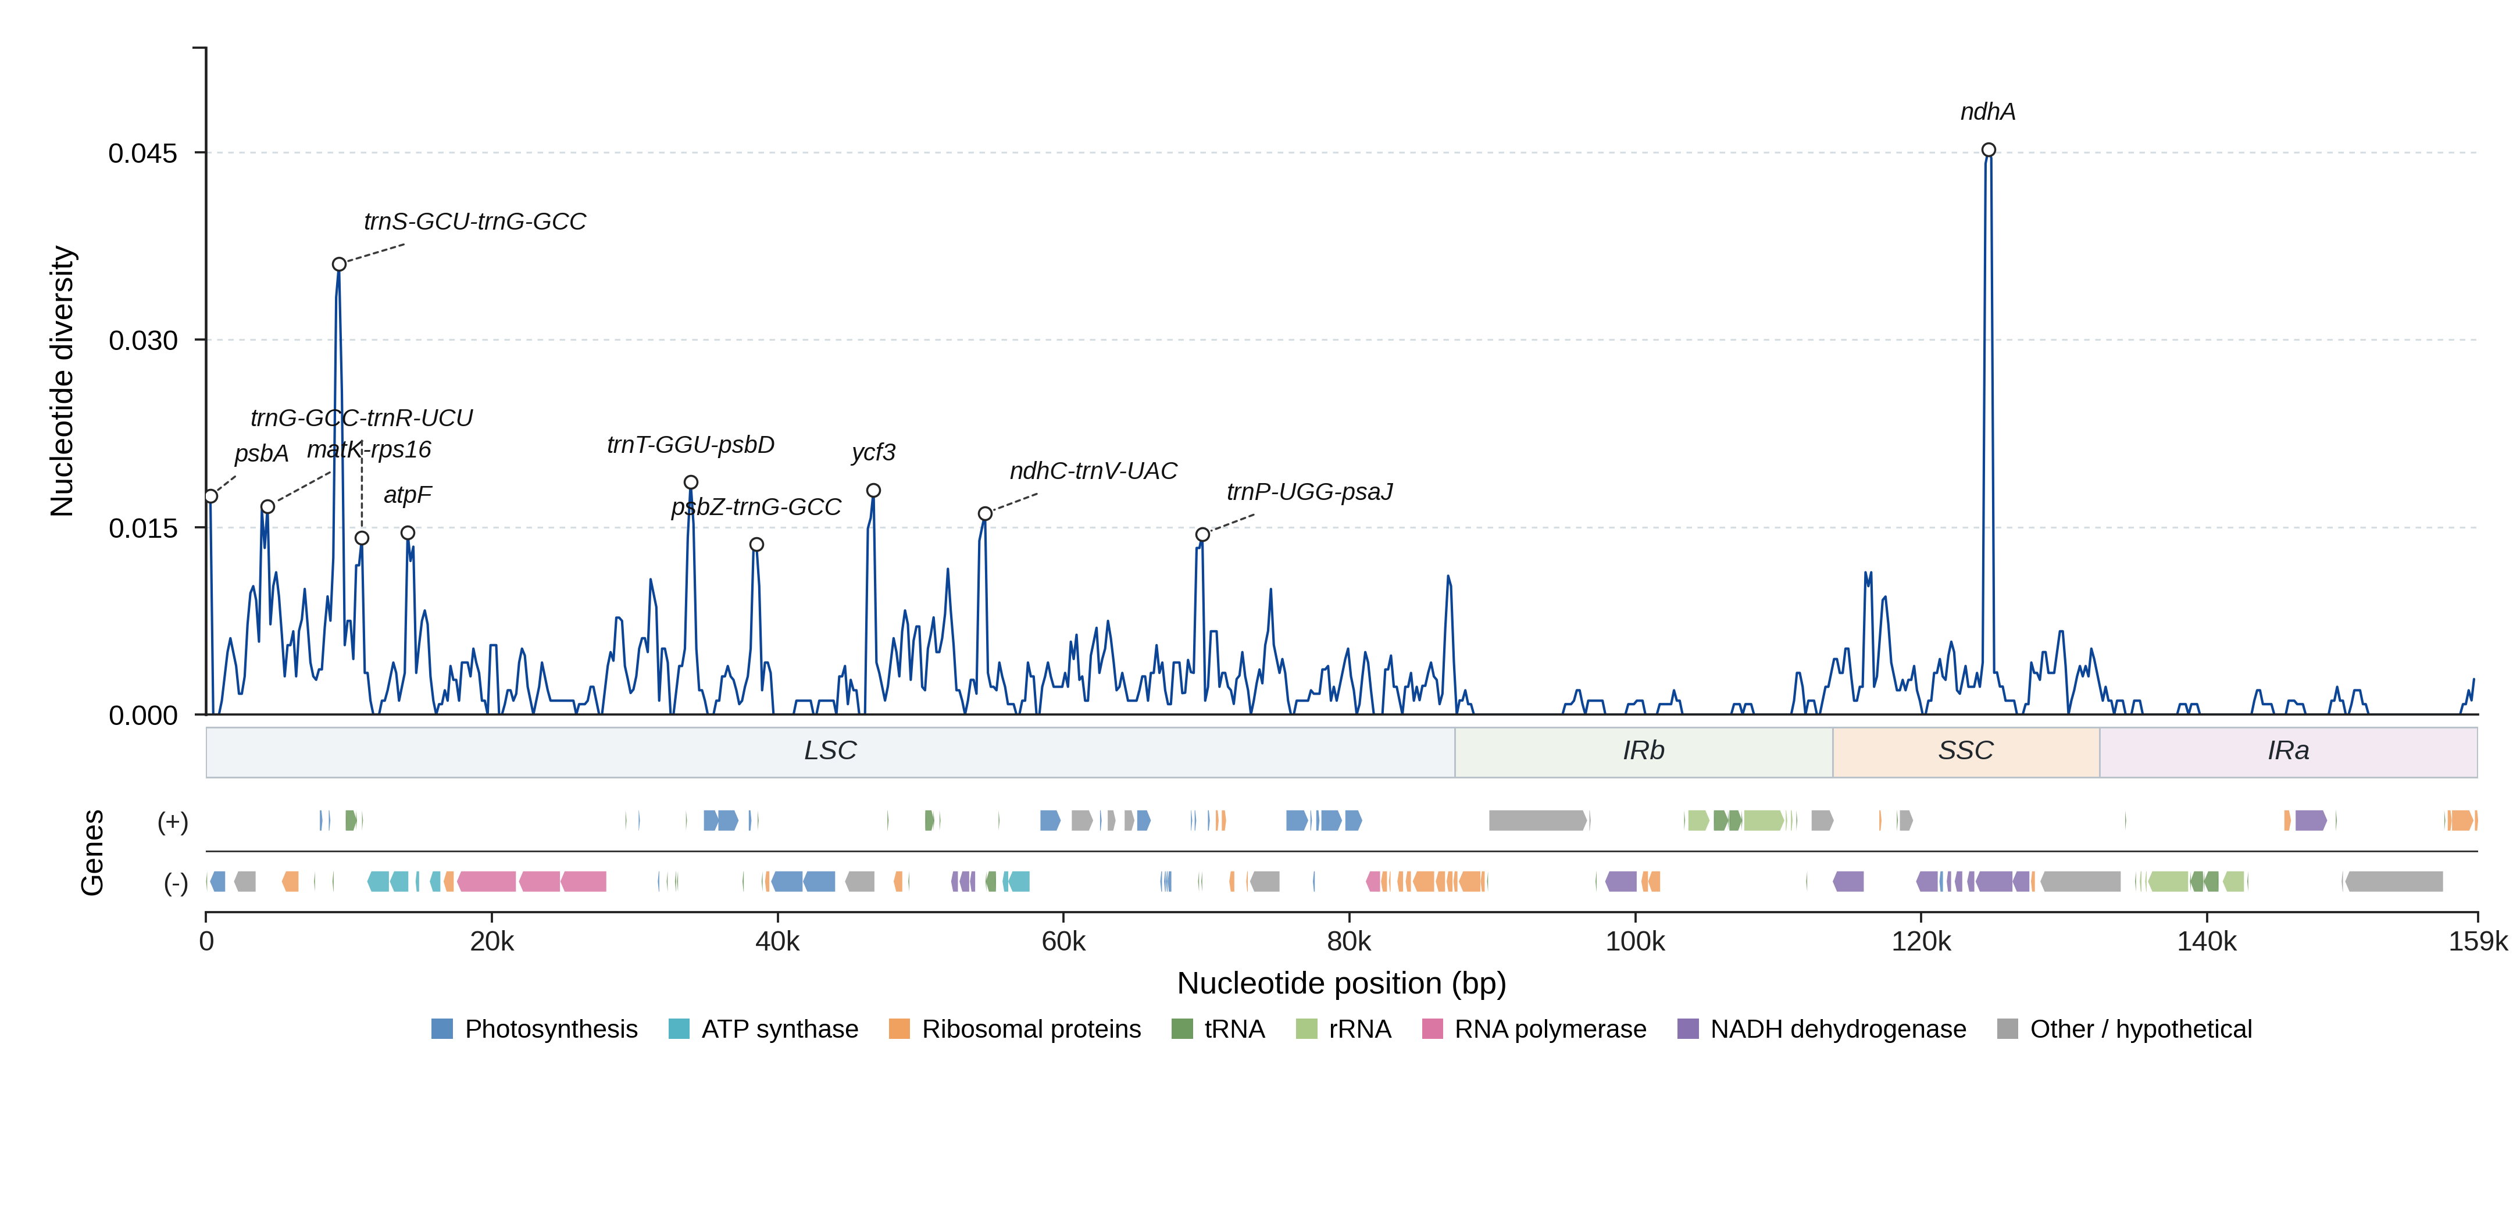The height and width of the screenshot is (1222, 2513).
Task: Click the 159k x-axis tick label
Action: point(2479,941)
